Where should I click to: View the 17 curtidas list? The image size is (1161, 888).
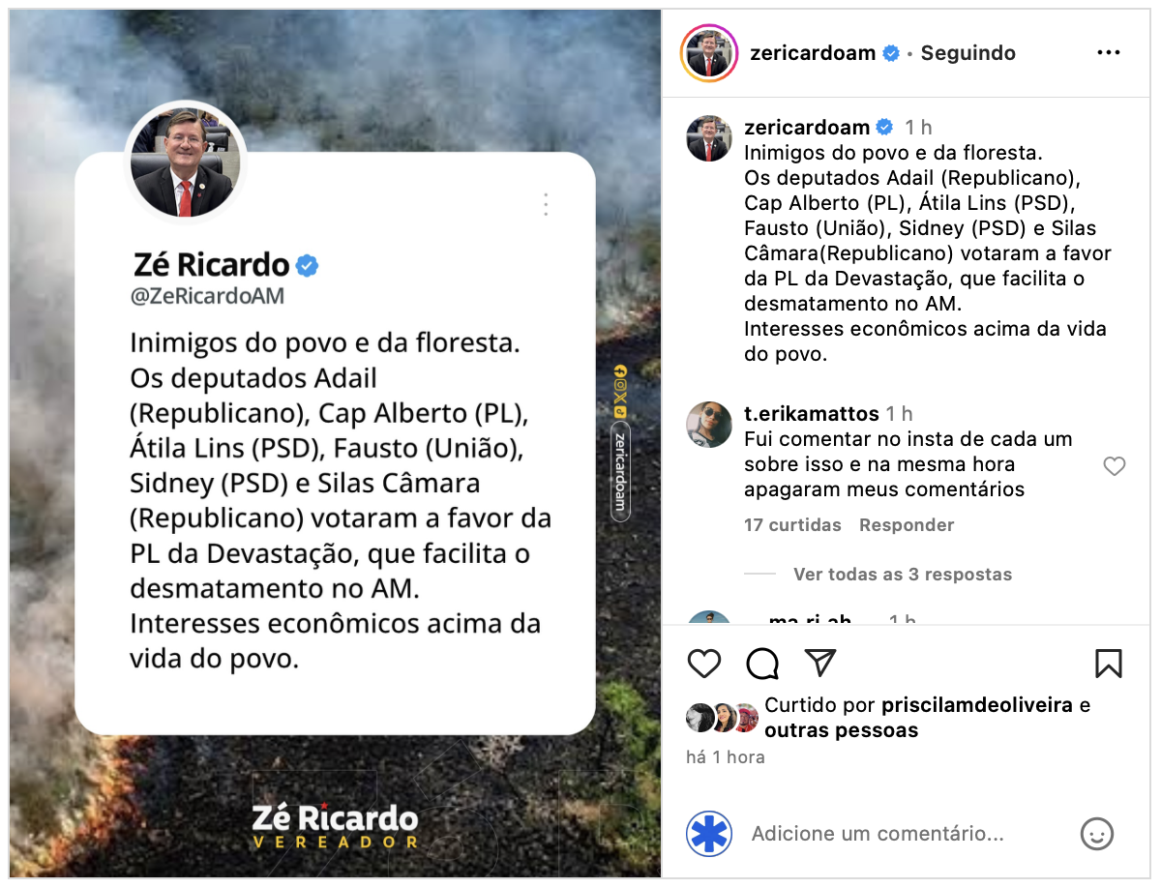pos(792,525)
